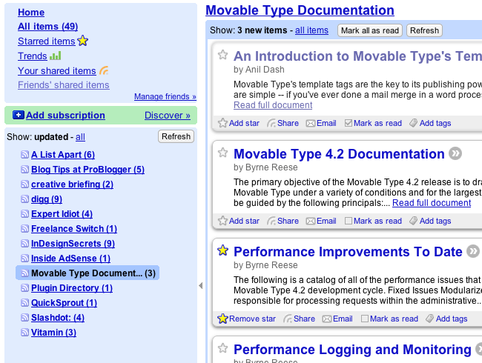Open the Vitamin (3) subscription
The width and height of the screenshot is (482, 363).
click(x=53, y=333)
